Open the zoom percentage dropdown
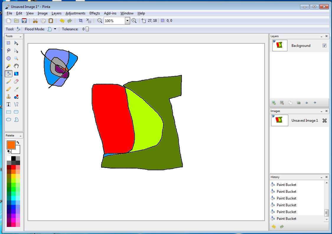This screenshot has width=332, height=234. coord(128,21)
